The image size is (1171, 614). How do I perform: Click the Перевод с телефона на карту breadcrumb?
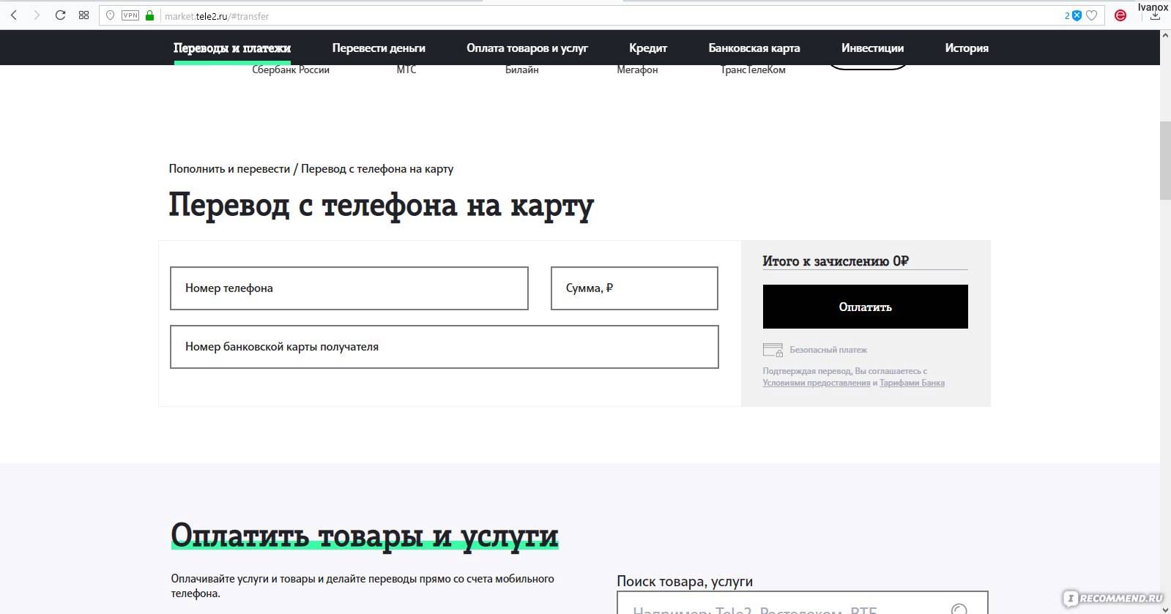pyautogui.click(x=377, y=169)
